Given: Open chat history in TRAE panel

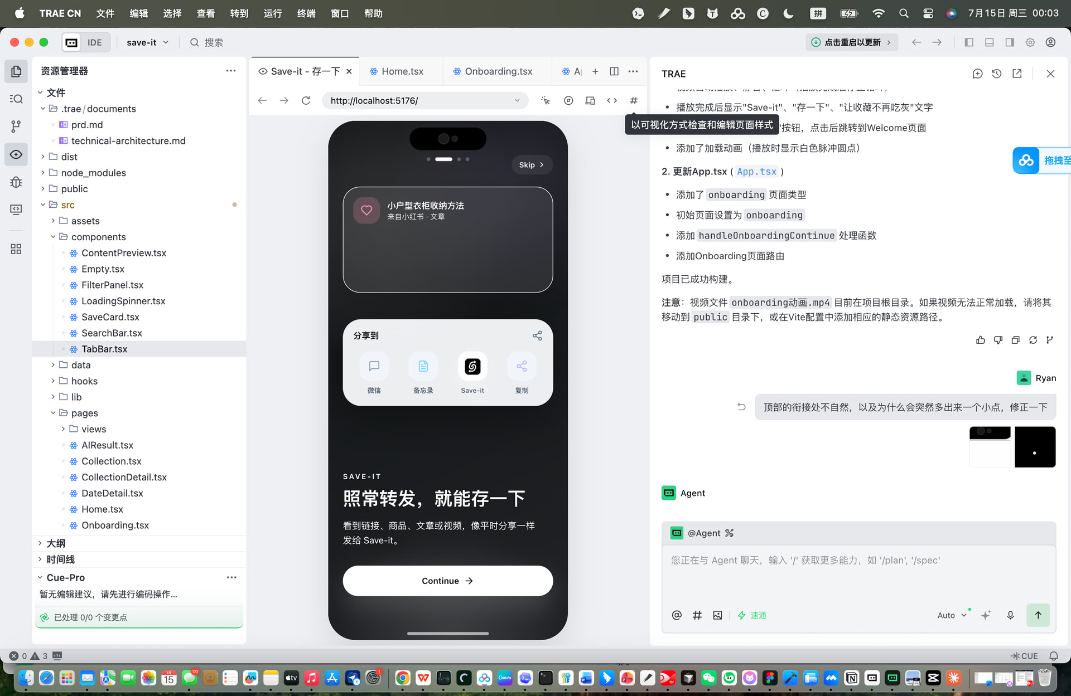Looking at the screenshot, I should coord(997,74).
